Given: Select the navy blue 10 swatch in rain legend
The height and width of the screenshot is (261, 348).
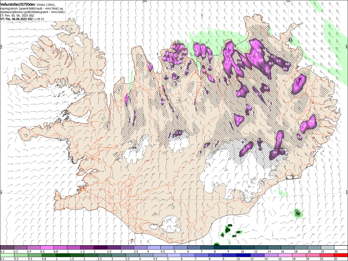Looking at the screenshot, I should (243, 255).
